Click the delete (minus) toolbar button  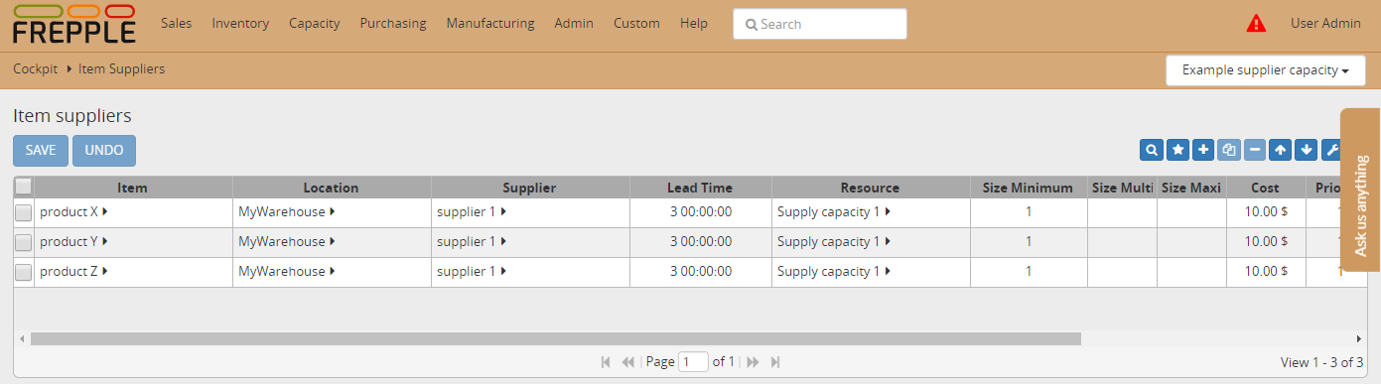pos(1255,150)
